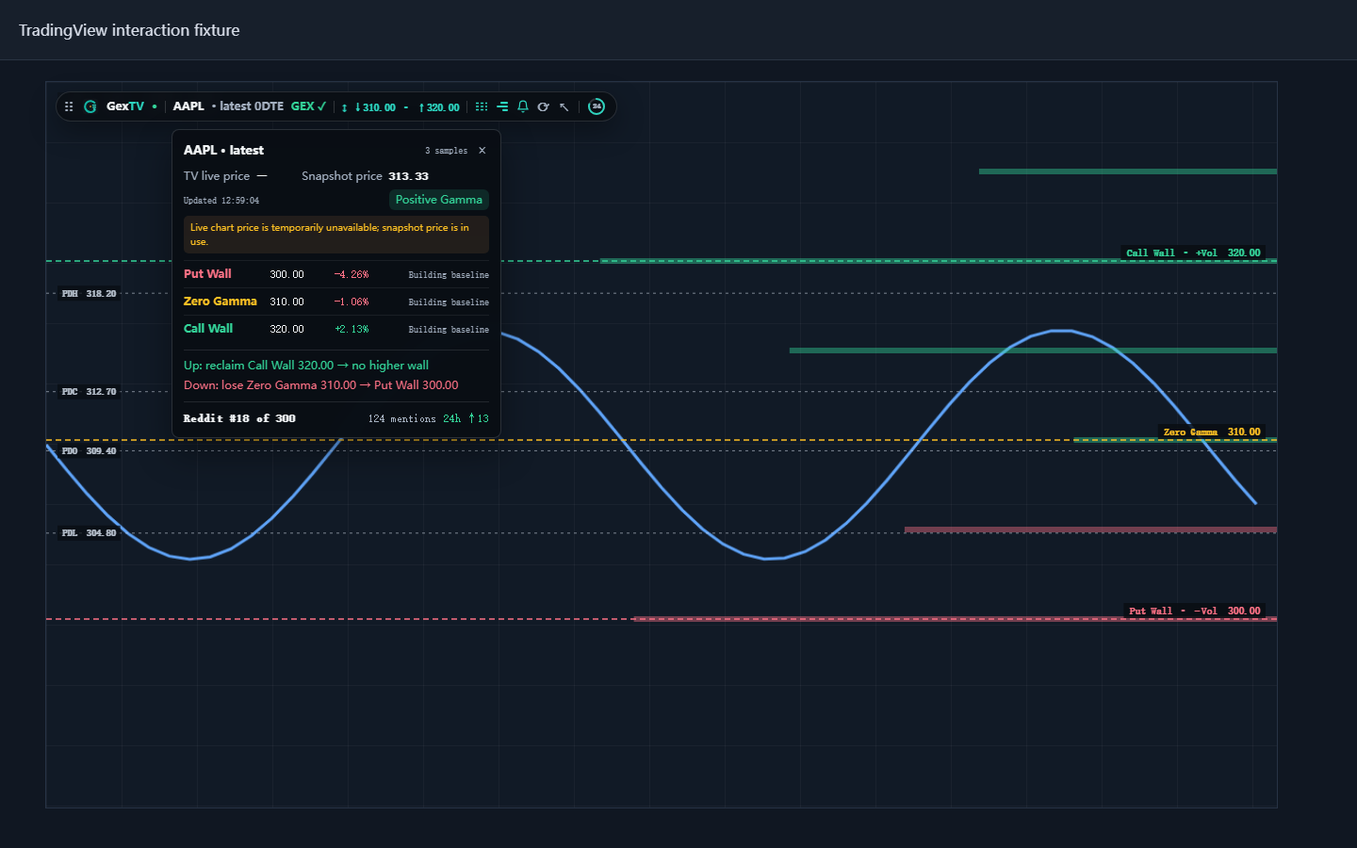Click the live price unavailable warning banner
This screenshot has height=848, width=1357.
point(336,235)
